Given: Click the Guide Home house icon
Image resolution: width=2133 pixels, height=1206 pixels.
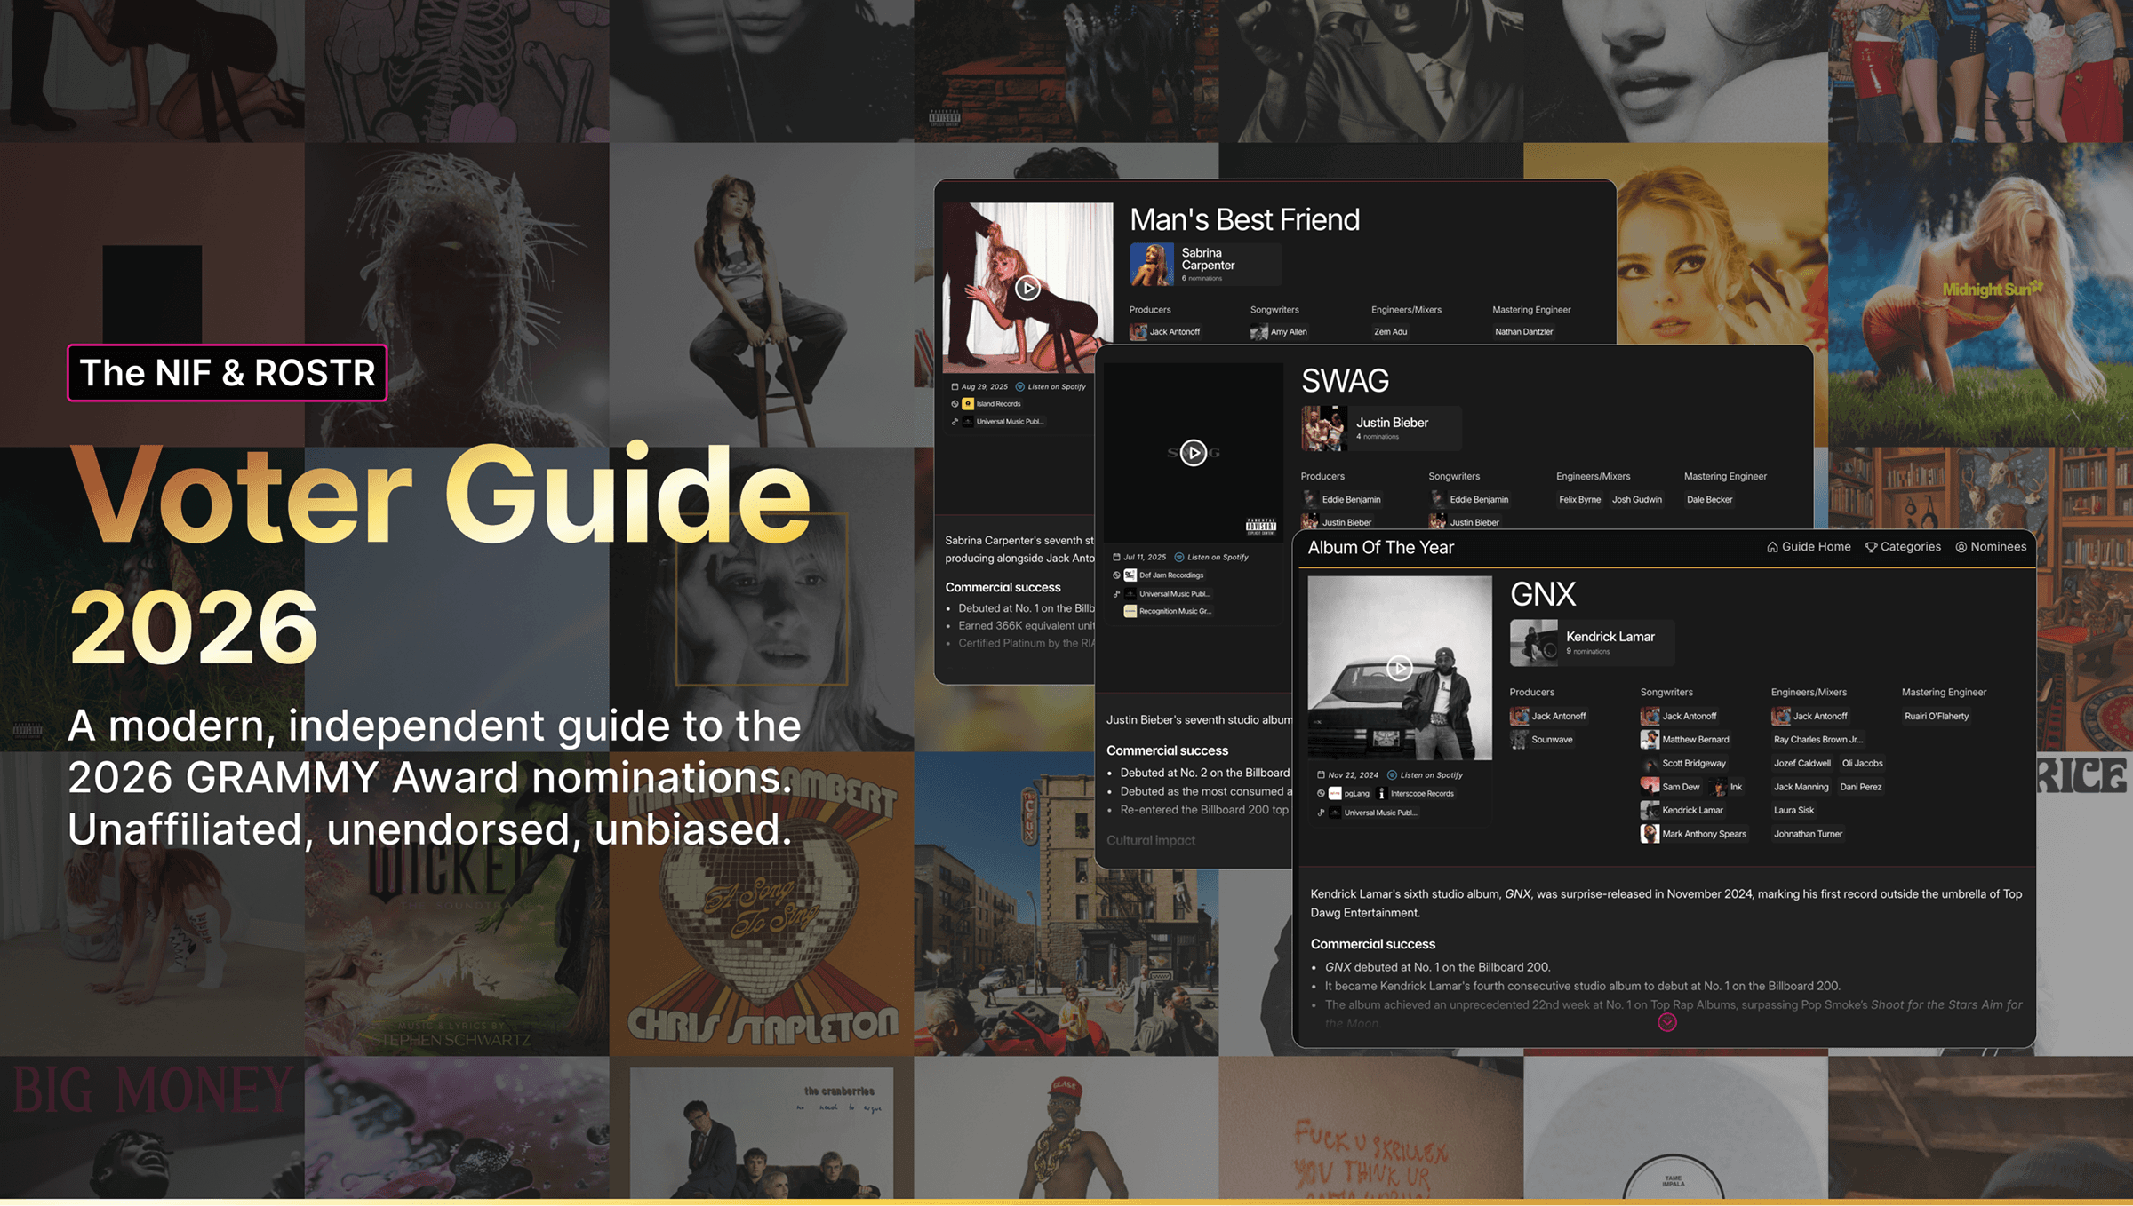Looking at the screenshot, I should click(x=1772, y=547).
